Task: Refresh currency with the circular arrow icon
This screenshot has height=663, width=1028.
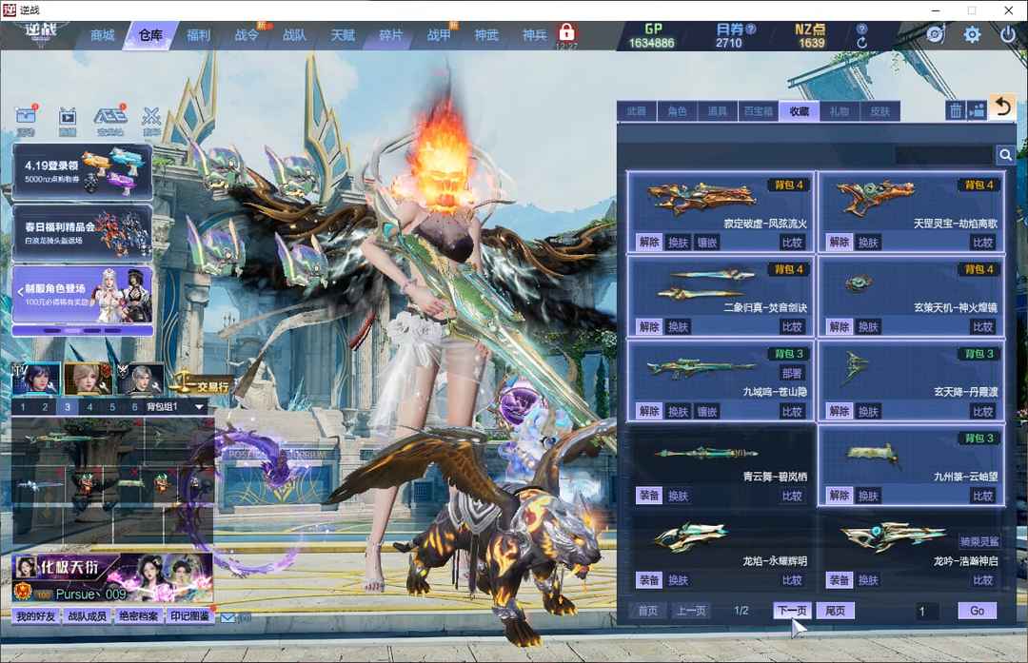Action: [862, 43]
